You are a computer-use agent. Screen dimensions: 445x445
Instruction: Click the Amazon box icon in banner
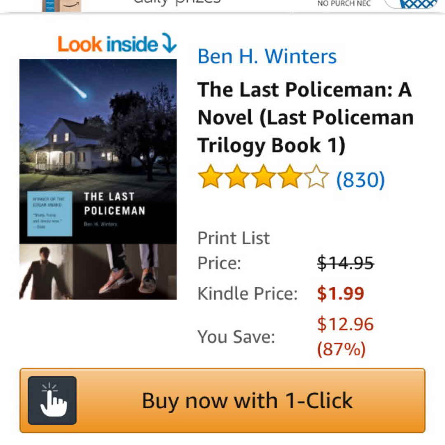[x=61, y=6]
